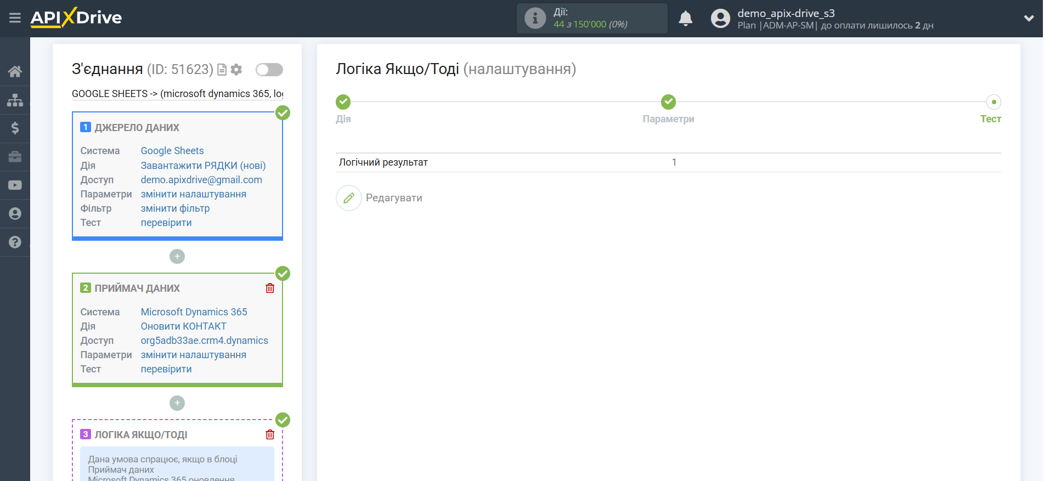Viewport: 1044px width, 481px height.
Task: Click the Редагувати pencil icon
Action: (349, 198)
